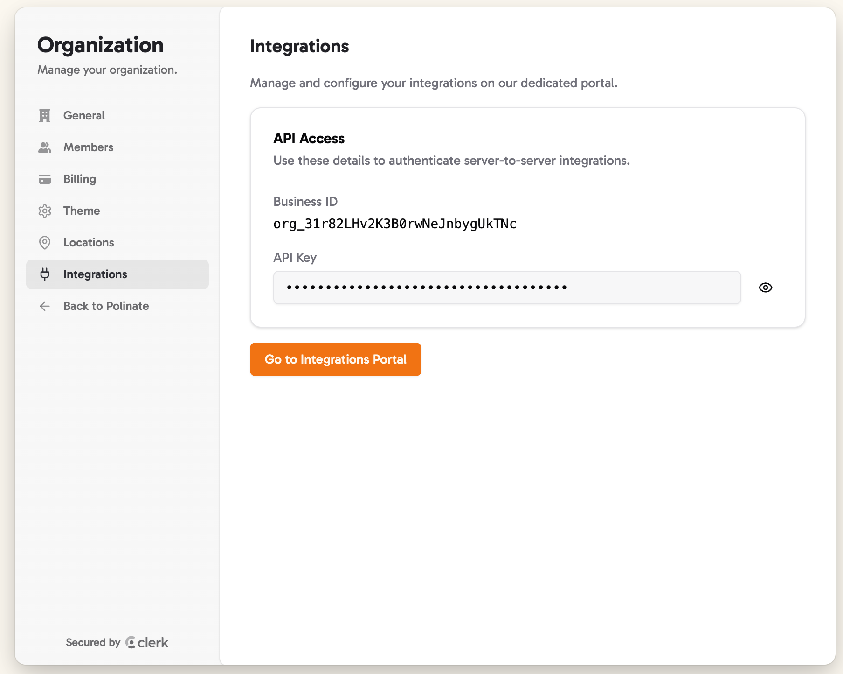This screenshot has height=674, width=843.
Task: Select the Billing credit card icon
Action: point(44,179)
